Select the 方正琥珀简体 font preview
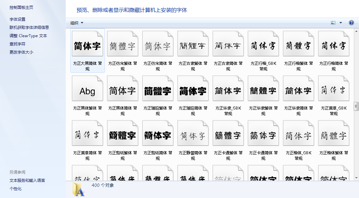Viewport: 359px width, 198px height. coord(193,88)
